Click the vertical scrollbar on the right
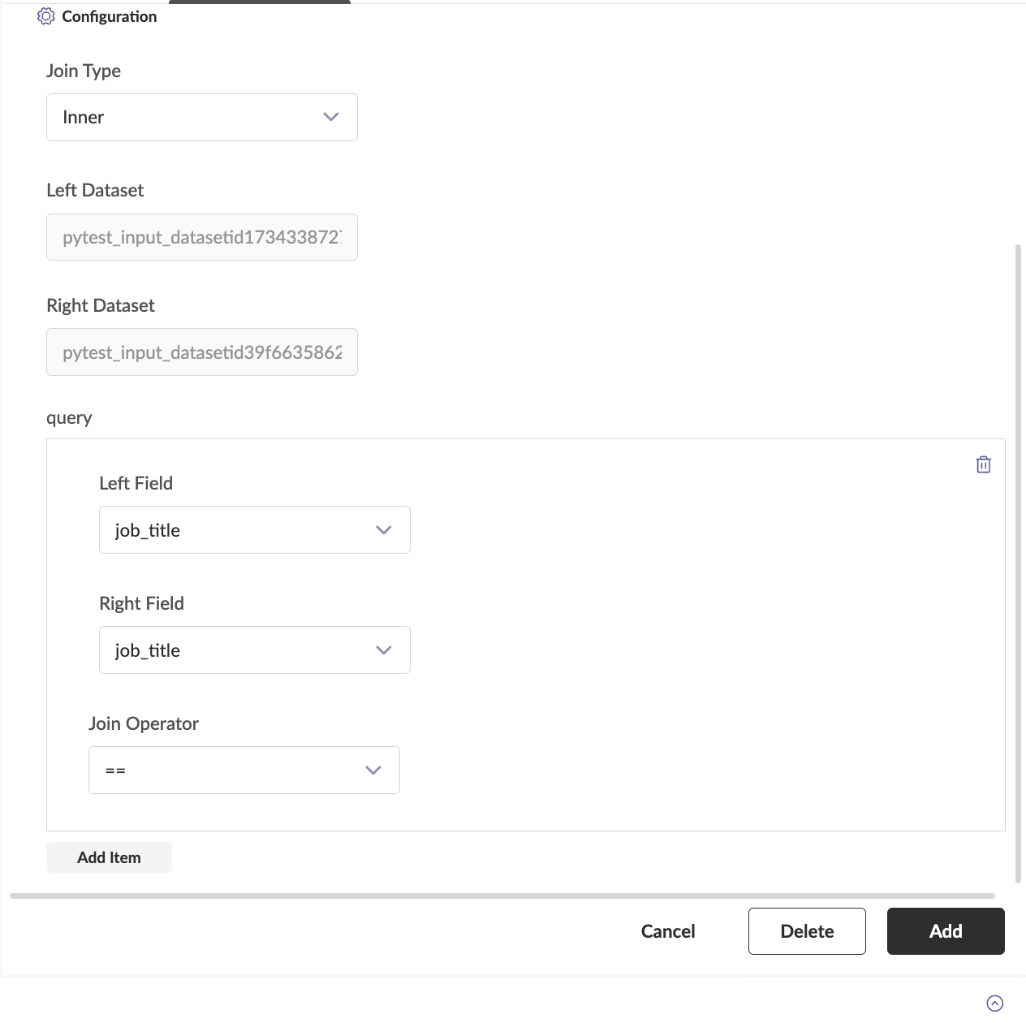Viewport: 1026px width, 1023px height. (1019, 560)
